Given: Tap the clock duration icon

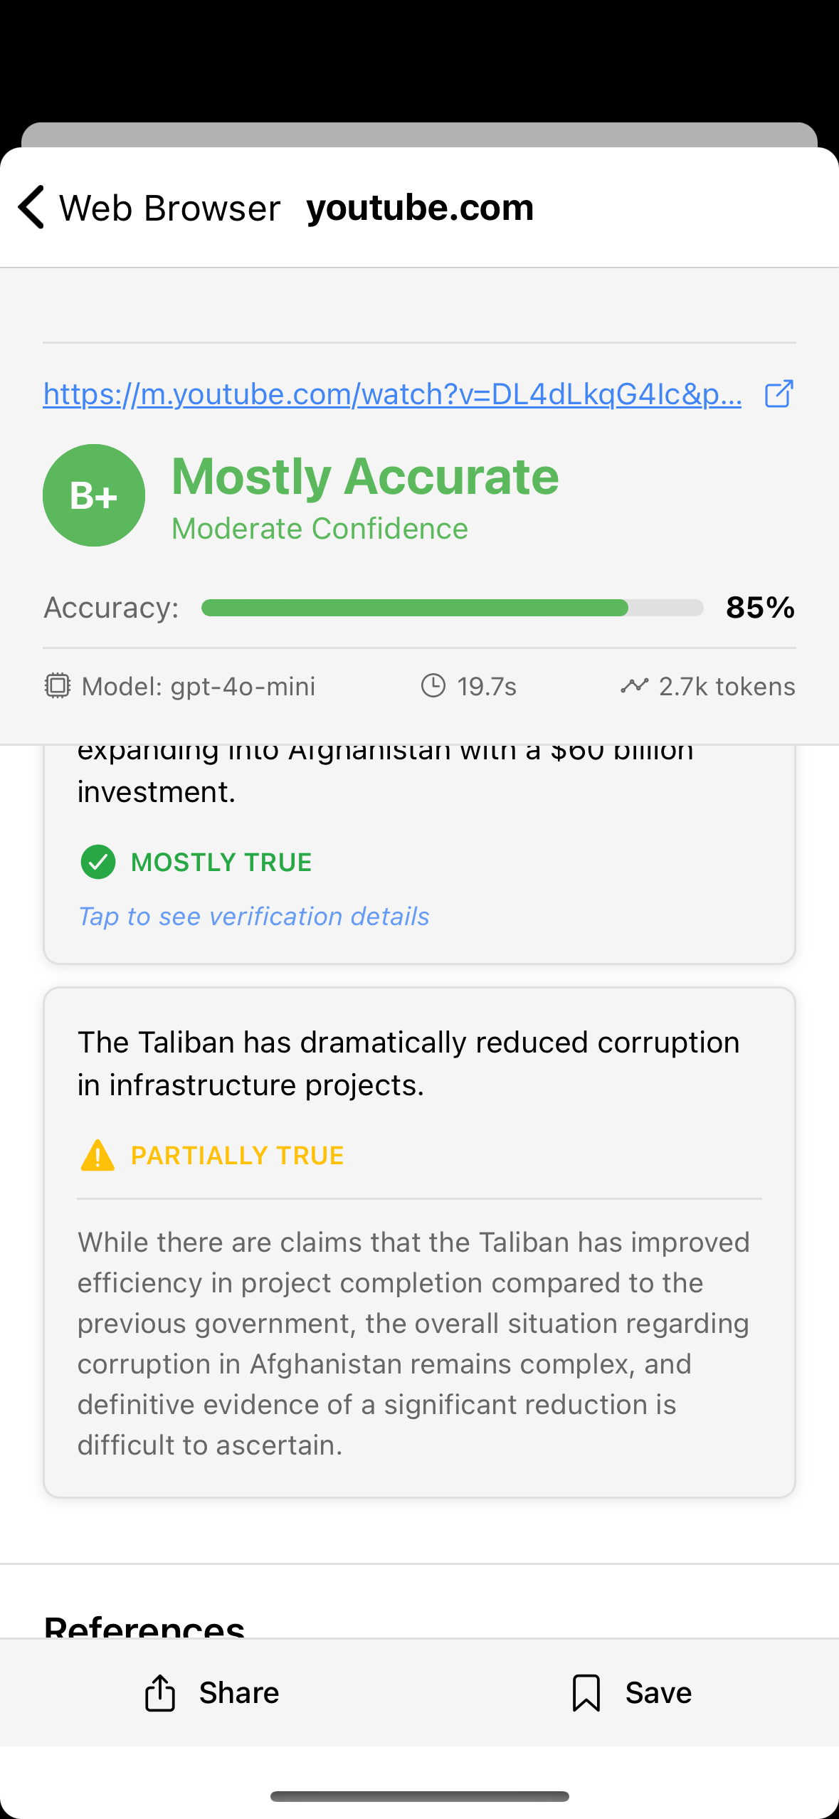Looking at the screenshot, I should pos(433,686).
